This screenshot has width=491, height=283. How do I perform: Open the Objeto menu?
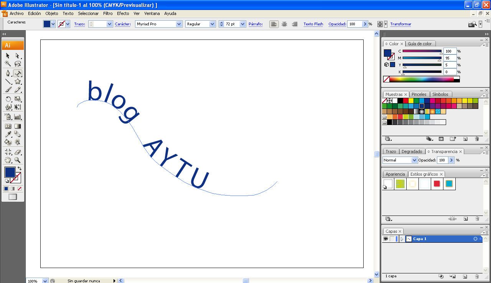[x=52, y=13]
